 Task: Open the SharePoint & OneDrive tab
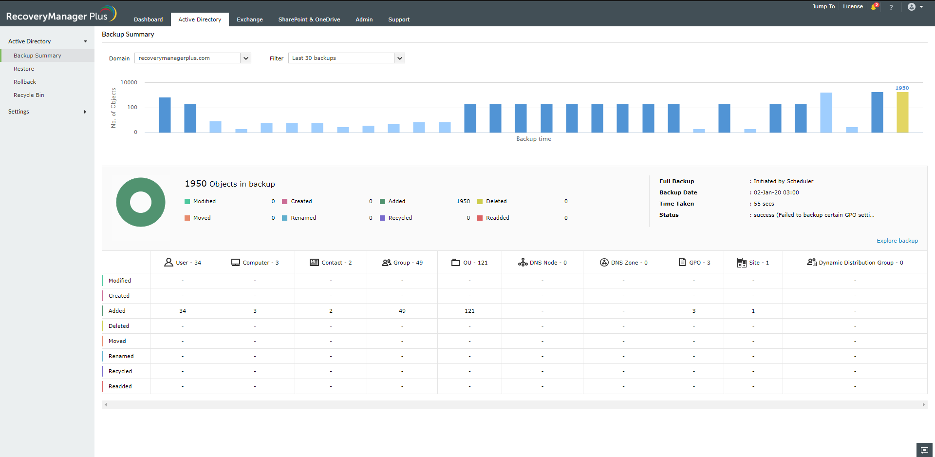pos(309,19)
